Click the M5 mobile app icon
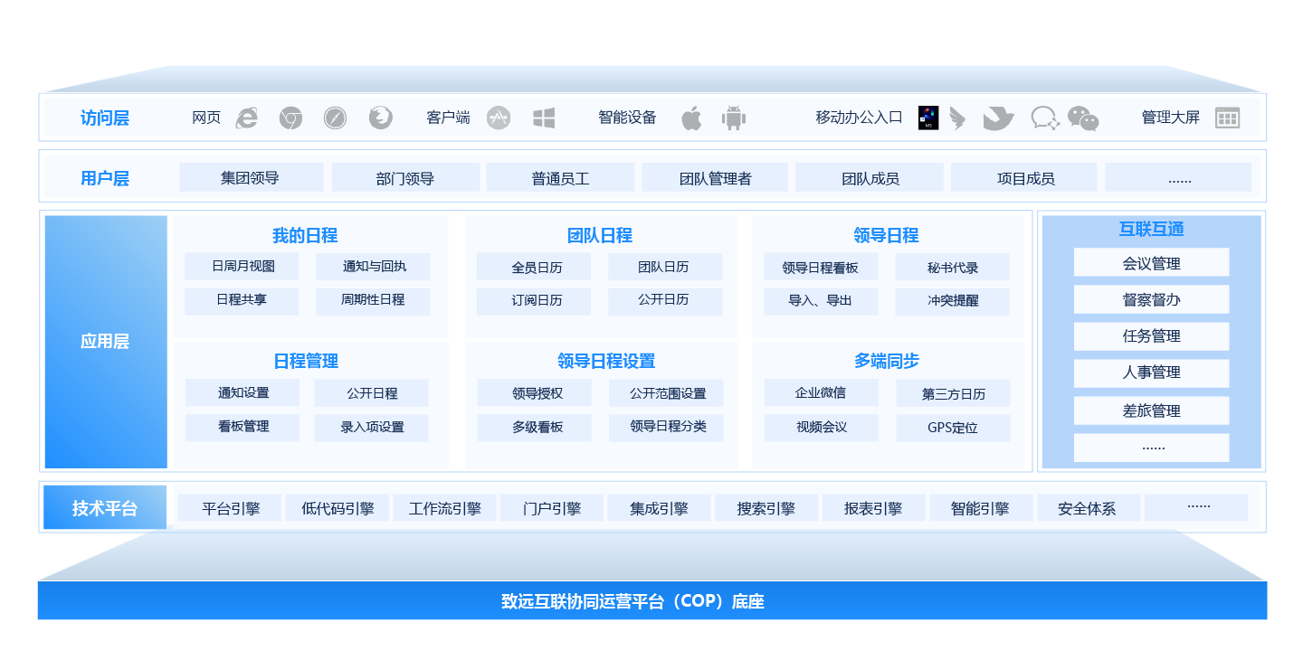The image size is (1303, 651). point(928,118)
